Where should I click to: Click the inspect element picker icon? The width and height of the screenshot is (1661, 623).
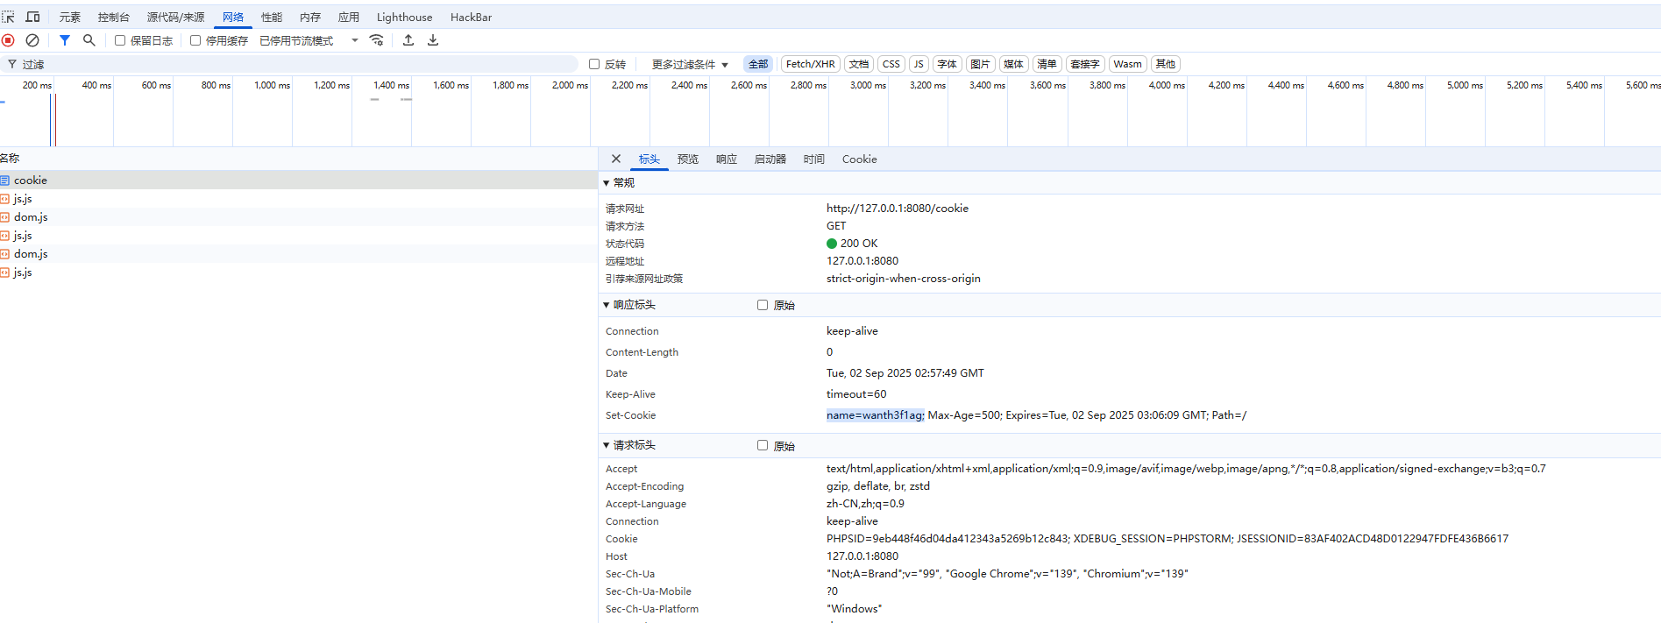pyautogui.click(x=8, y=17)
